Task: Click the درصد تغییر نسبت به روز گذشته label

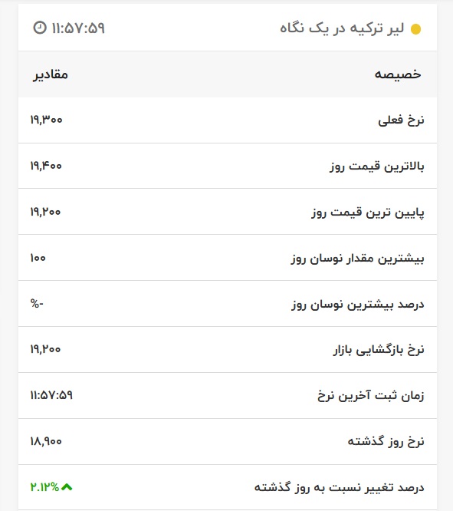Action: 339,487
